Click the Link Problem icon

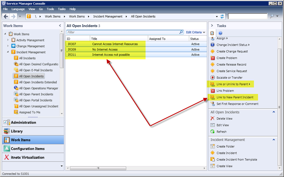(x=213, y=91)
